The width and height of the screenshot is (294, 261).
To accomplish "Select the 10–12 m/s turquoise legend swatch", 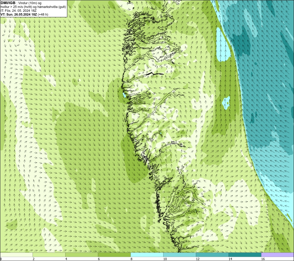I will pyautogui.click(x=179, y=255).
